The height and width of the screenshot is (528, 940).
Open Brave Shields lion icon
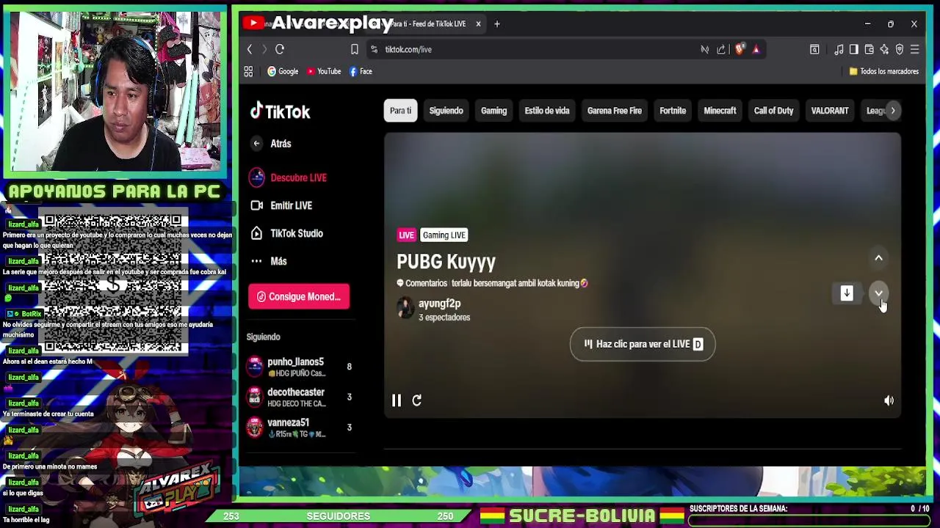pos(740,49)
